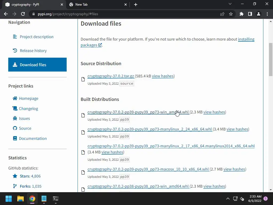View hashes for pp39 manylinux_2_17 wheel
The image size is (273, 205).
(112, 152)
